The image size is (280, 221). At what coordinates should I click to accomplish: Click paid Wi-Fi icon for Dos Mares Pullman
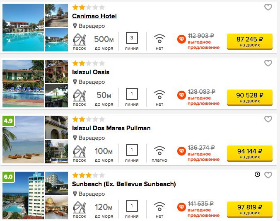[x=159, y=151]
